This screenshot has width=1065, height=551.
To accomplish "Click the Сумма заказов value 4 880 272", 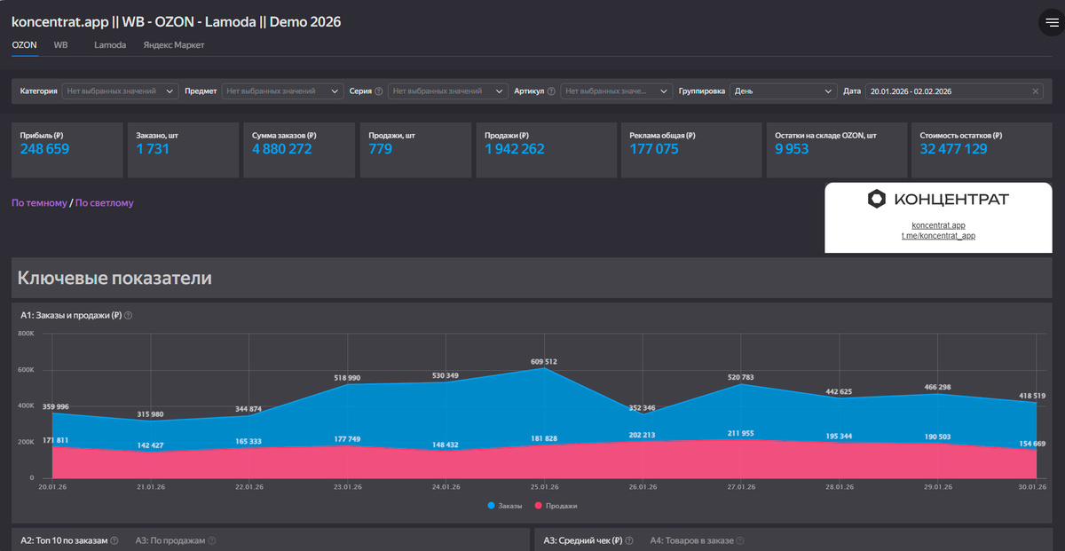I will pyautogui.click(x=282, y=149).
